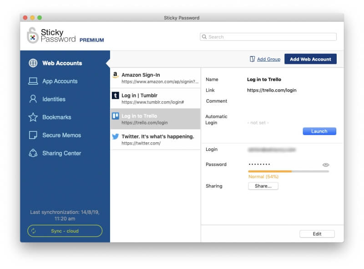The width and height of the screenshot is (364, 269).
Task: Click the sync arrows icon
Action: pyautogui.click(x=34, y=231)
